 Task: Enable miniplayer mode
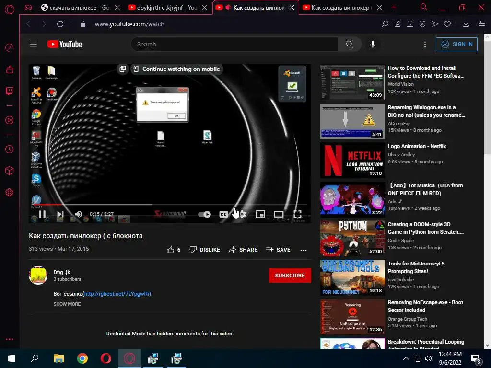pos(260,214)
